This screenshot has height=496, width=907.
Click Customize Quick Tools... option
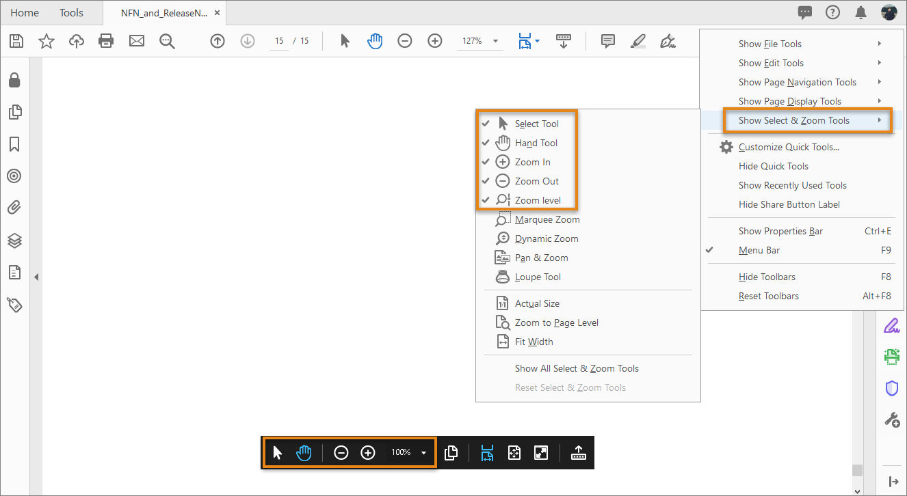tap(789, 147)
